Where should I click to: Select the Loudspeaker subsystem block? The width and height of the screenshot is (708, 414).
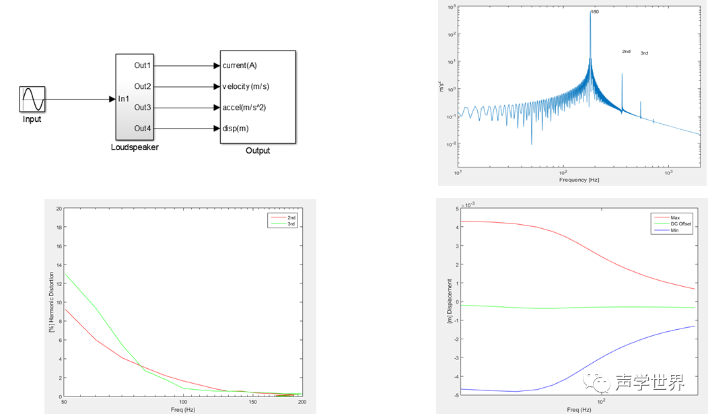[134, 96]
